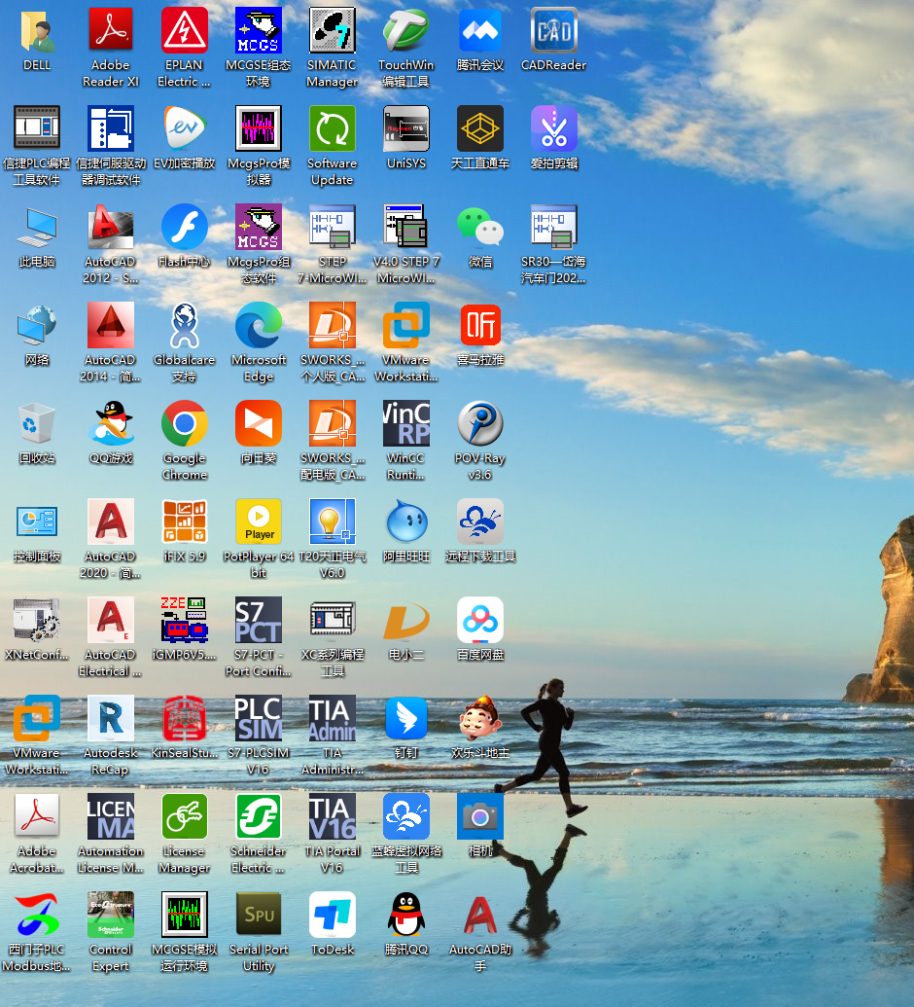Select the Microsoft Edge shortcut
This screenshot has height=1007, width=914.
(x=259, y=326)
